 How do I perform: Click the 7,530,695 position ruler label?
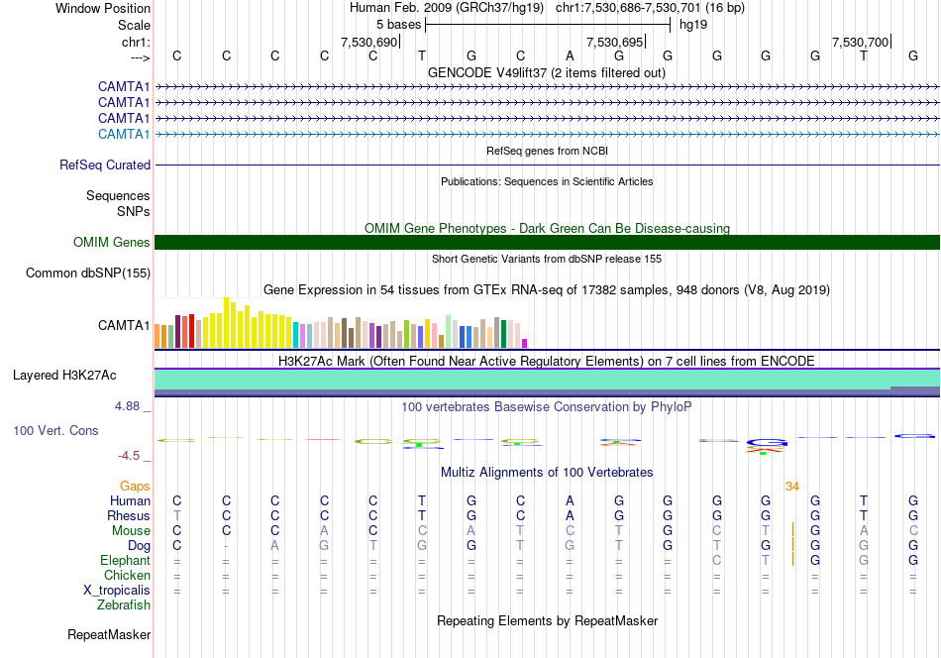(614, 42)
